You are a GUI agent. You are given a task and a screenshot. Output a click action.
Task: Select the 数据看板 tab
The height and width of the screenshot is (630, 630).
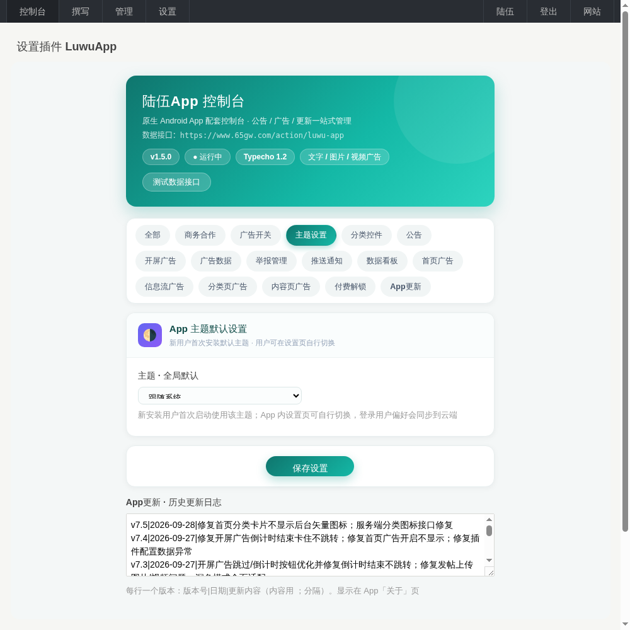(x=382, y=261)
